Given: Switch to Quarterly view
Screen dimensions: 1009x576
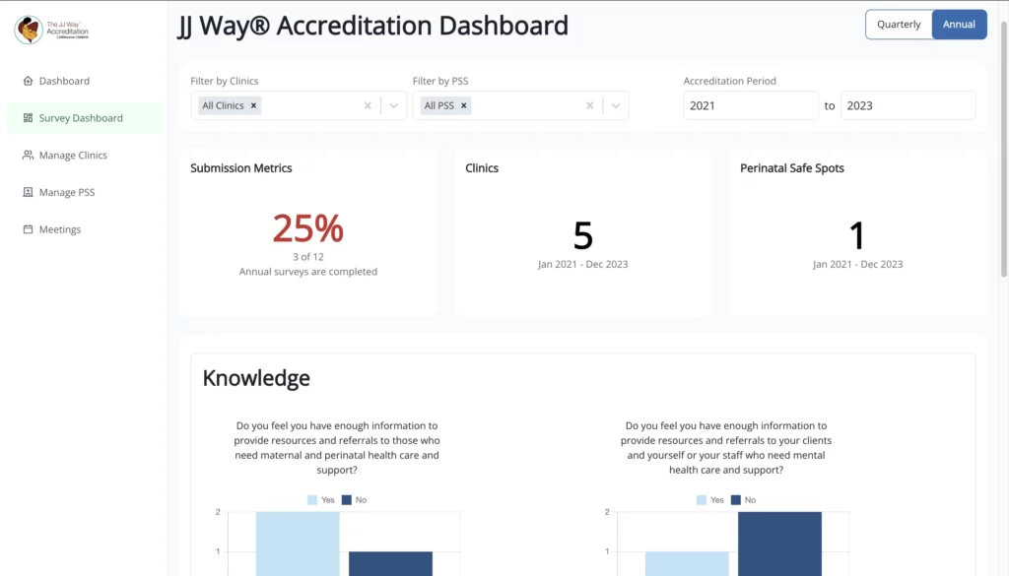Looking at the screenshot, I should tap(899, 25).
